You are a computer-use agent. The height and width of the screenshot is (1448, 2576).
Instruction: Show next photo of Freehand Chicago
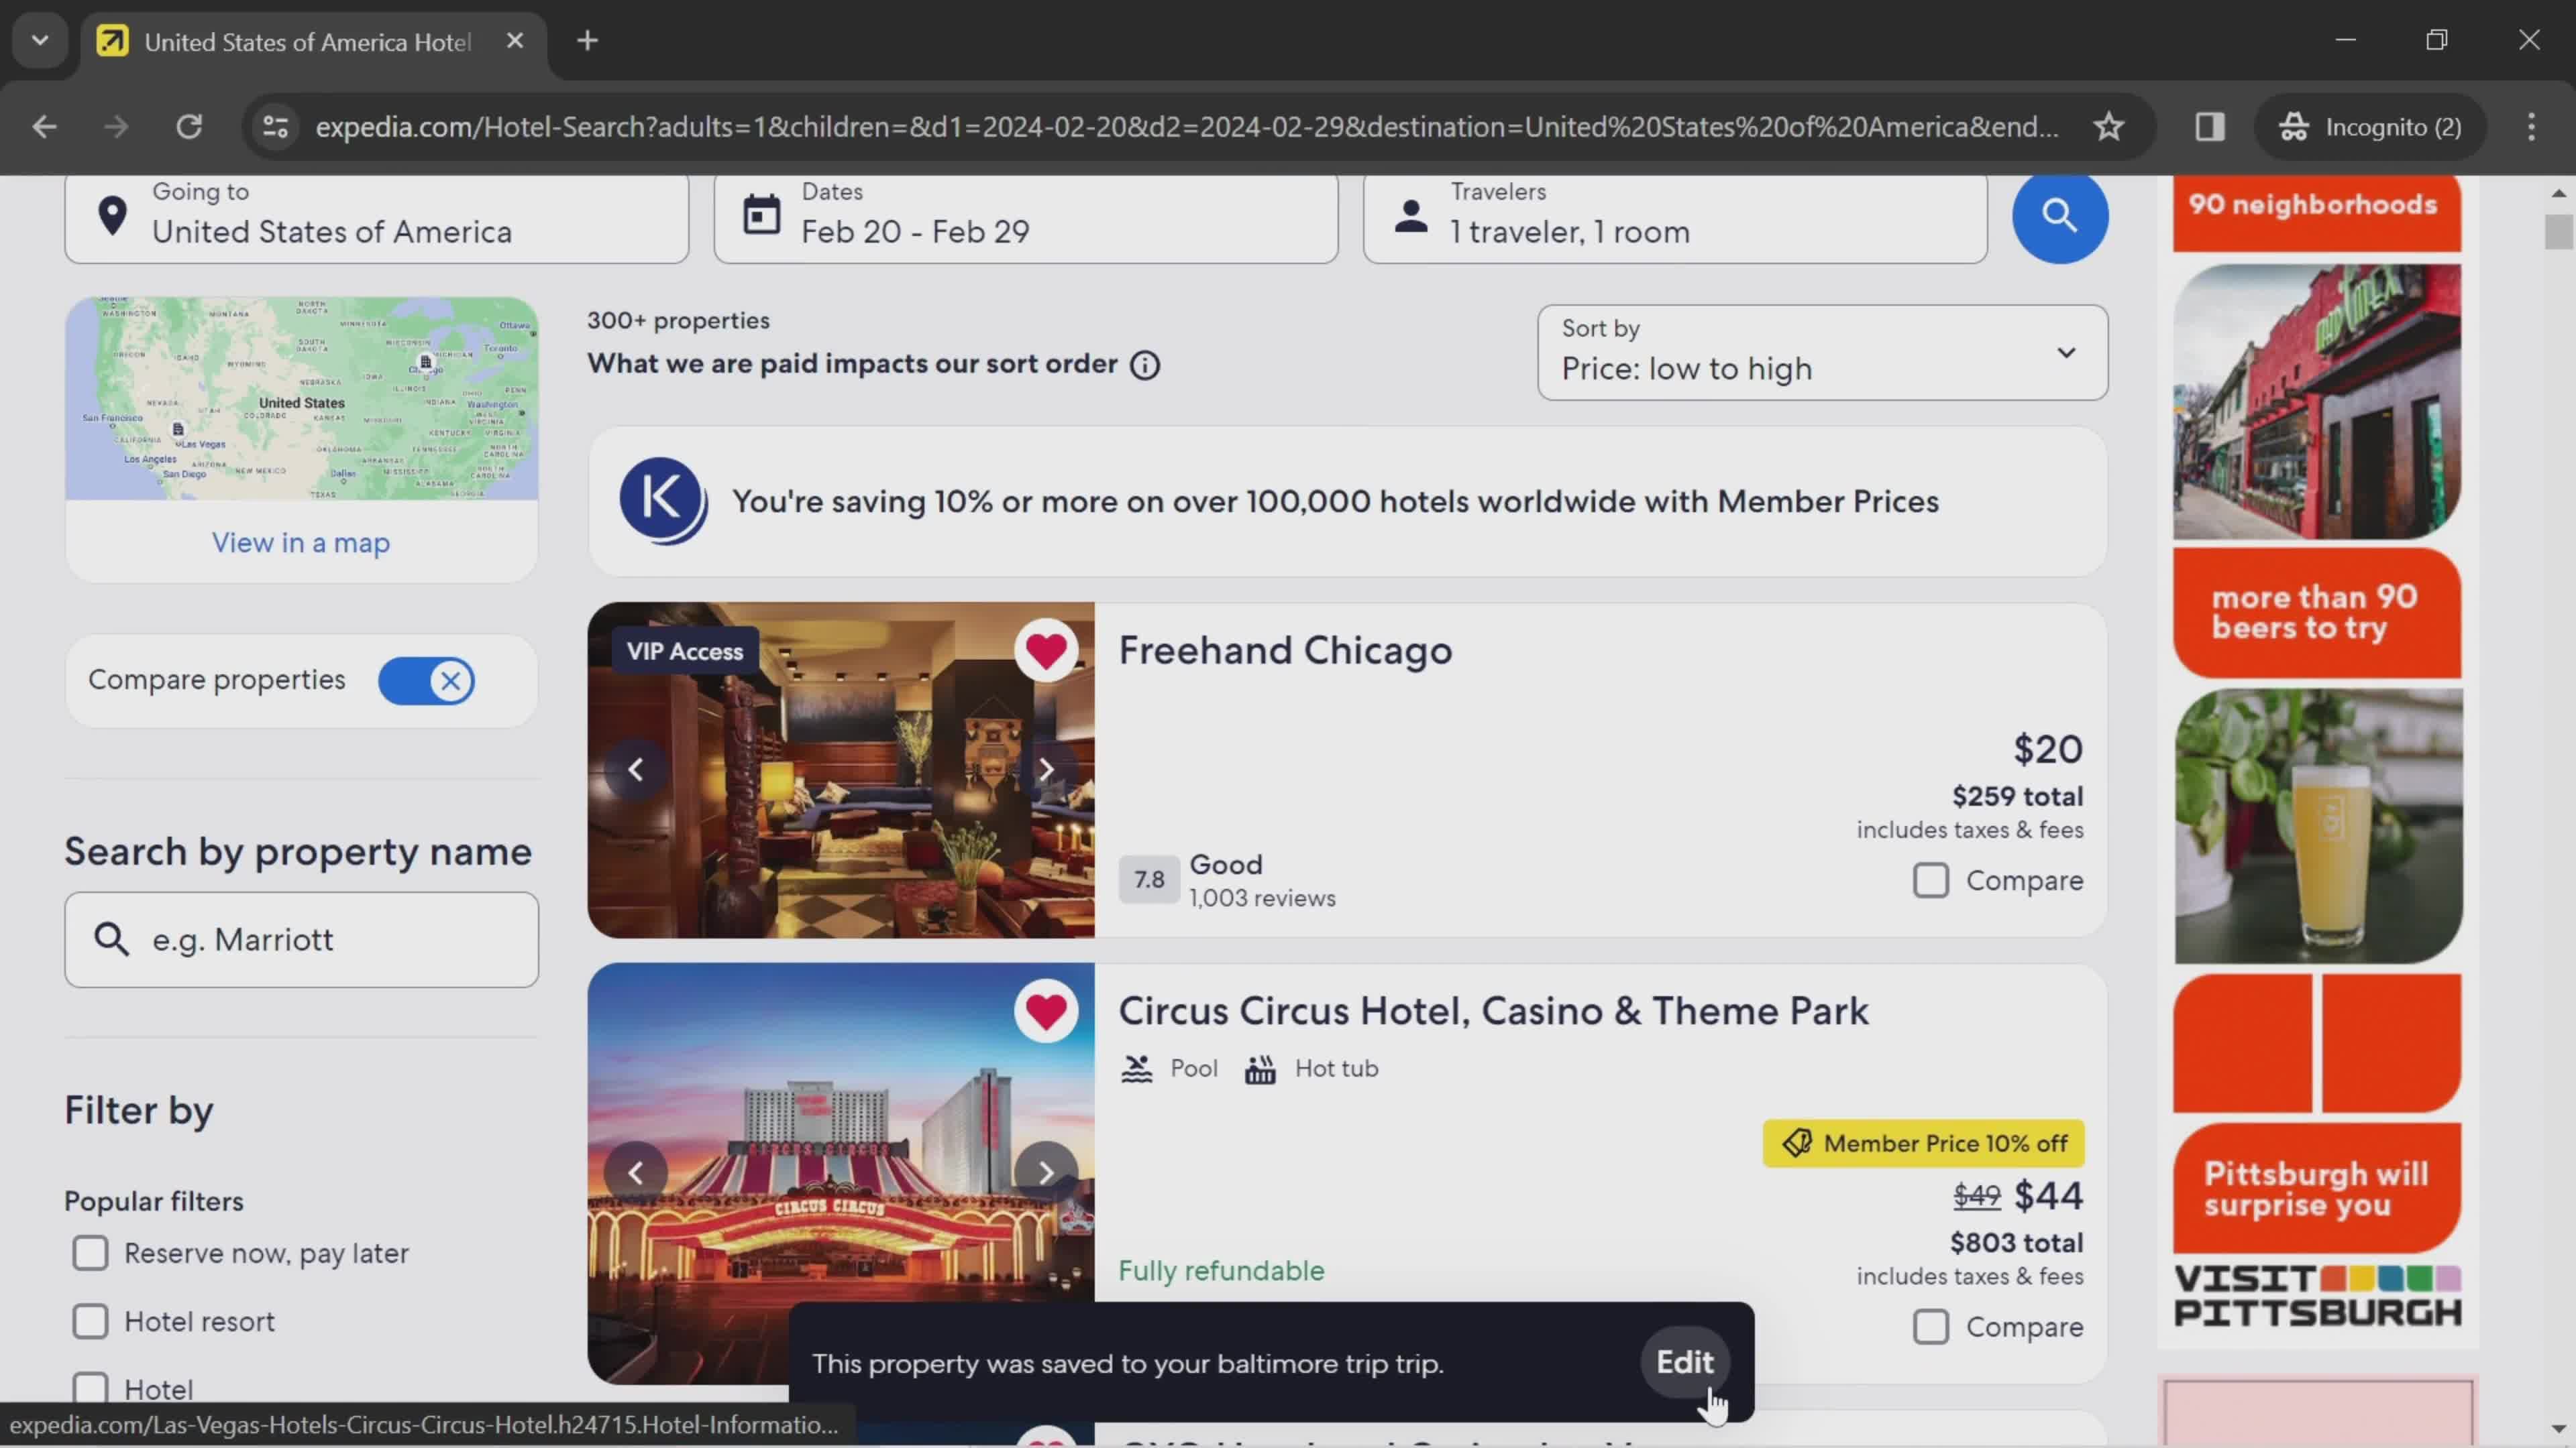click(1046, 770)
